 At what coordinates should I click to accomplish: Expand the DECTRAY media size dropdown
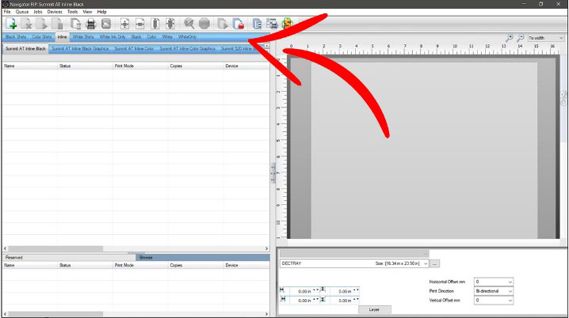click(x=426, y=263)
